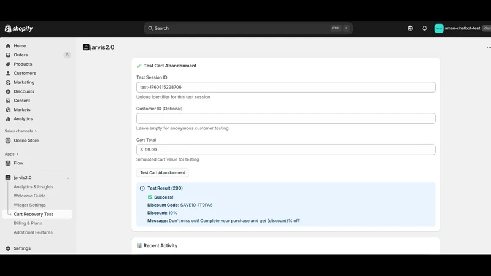Open Online Store channel

26,140
